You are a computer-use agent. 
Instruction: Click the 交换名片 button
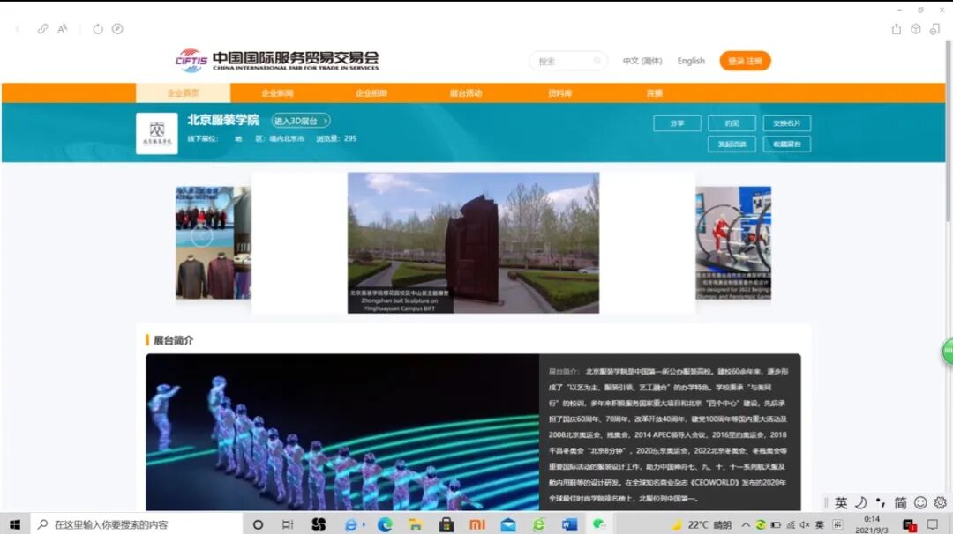click(x=786, y=123)
